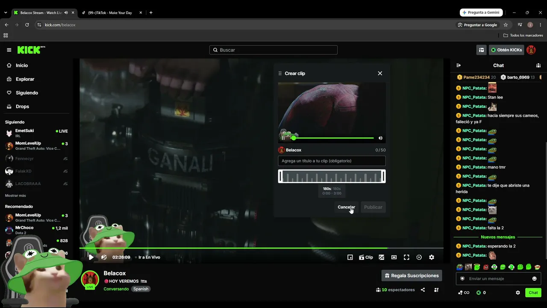
Task: Open Fennecyr's offline channel
Action: tap(37, 159)
